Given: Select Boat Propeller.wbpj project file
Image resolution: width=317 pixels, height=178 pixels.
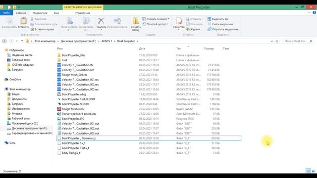Looking at the screenshot, I should click(74, 94).
